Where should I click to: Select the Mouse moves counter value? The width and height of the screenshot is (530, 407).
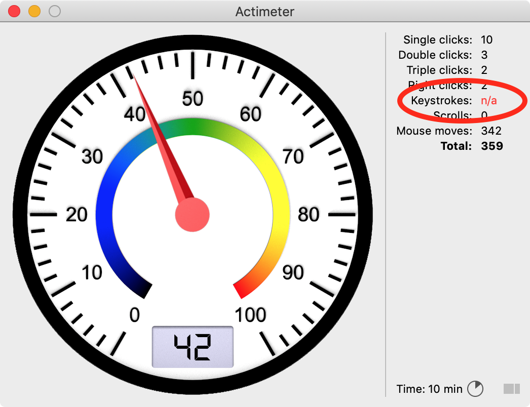tap(491, 131)
